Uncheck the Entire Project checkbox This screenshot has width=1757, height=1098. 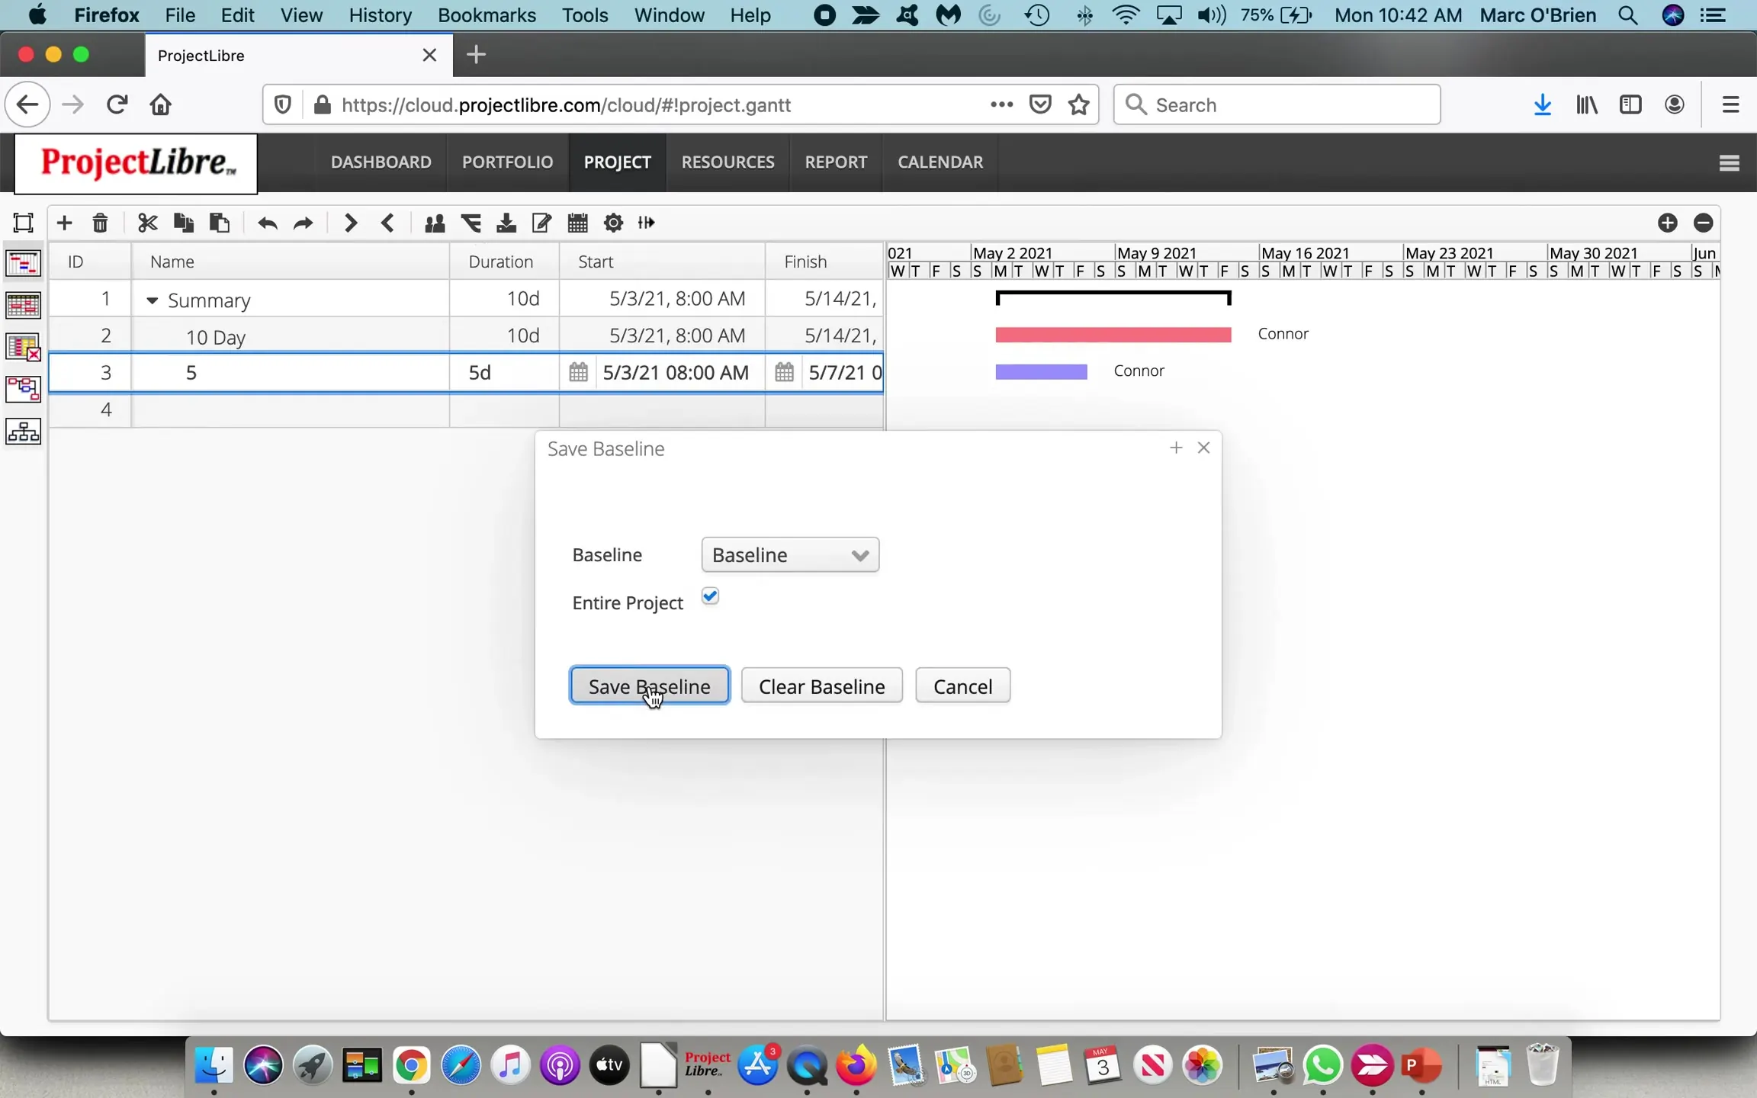710,596
